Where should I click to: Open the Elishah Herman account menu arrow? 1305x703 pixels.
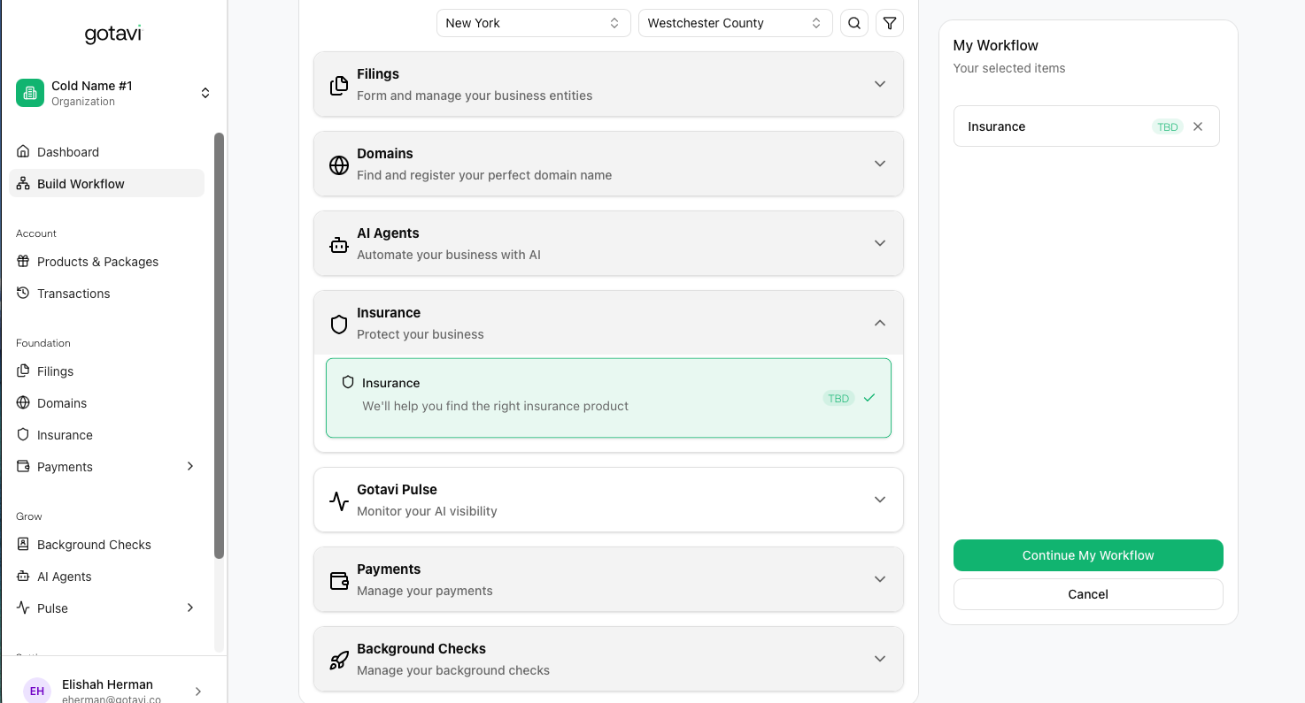[197, 692]
